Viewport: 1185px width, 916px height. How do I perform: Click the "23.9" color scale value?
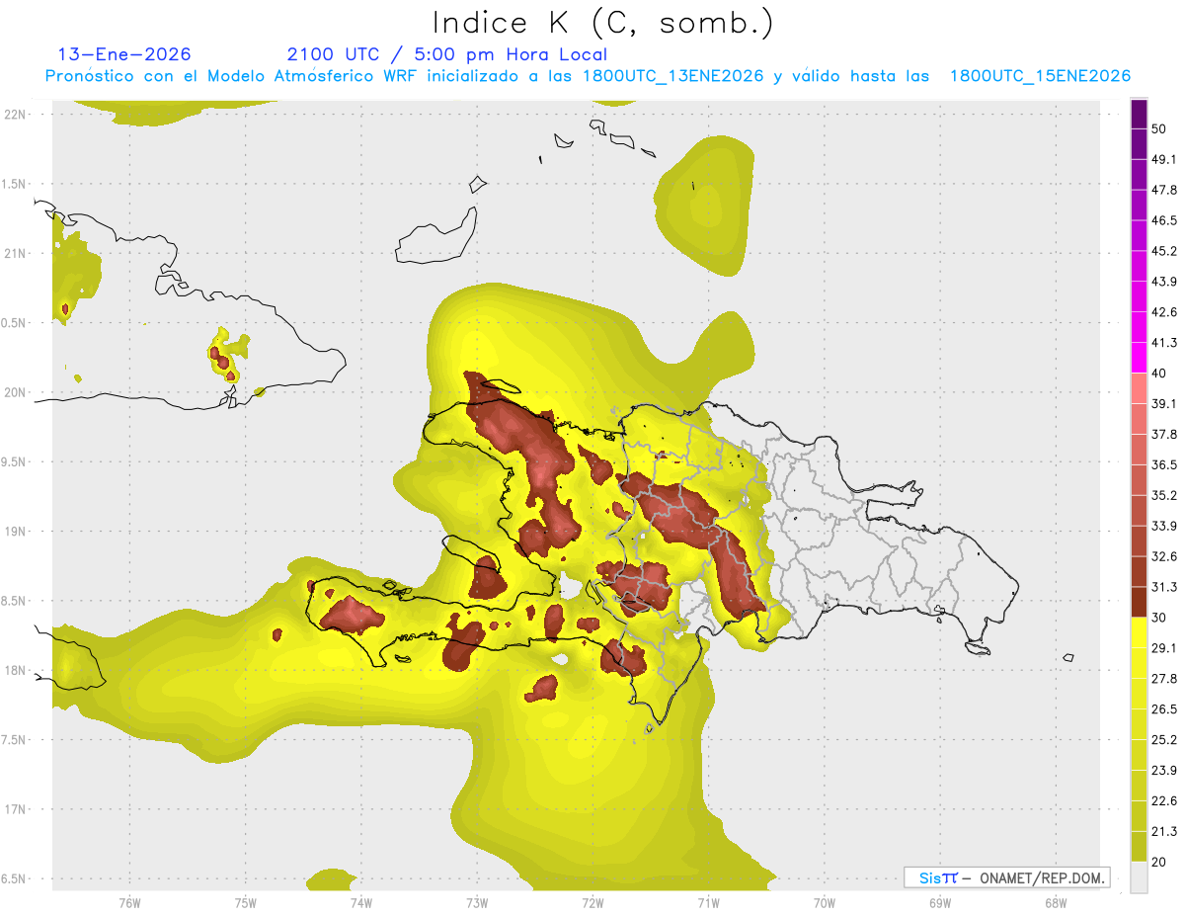(1164, 770)
